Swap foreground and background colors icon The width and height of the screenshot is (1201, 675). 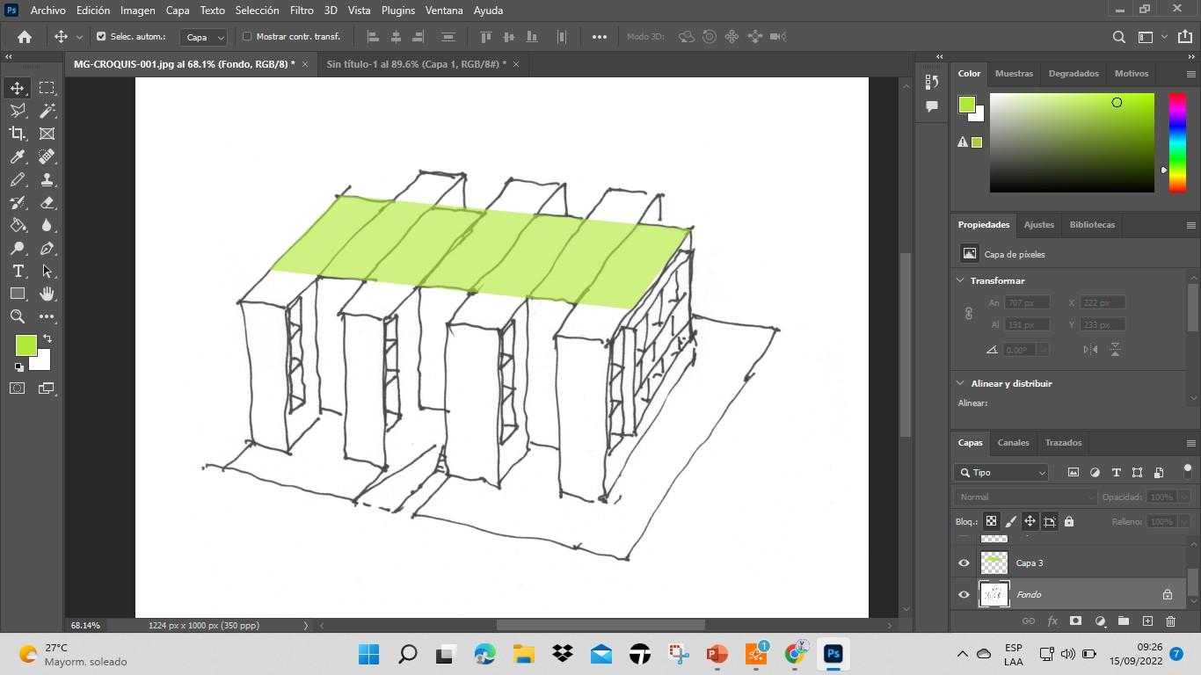pos(47,338)
